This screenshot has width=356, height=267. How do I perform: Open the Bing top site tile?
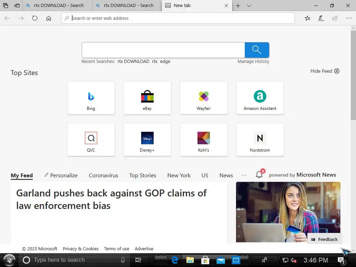click(x=91, y=98)
